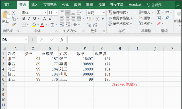Open the 格式 cells format dropdown
The image size is (182, 109).
pos(146,24)
